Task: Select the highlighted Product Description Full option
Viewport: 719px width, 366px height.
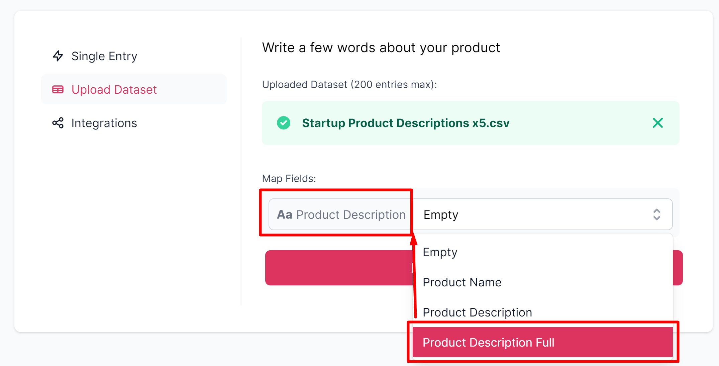Action: pos(488,343)
